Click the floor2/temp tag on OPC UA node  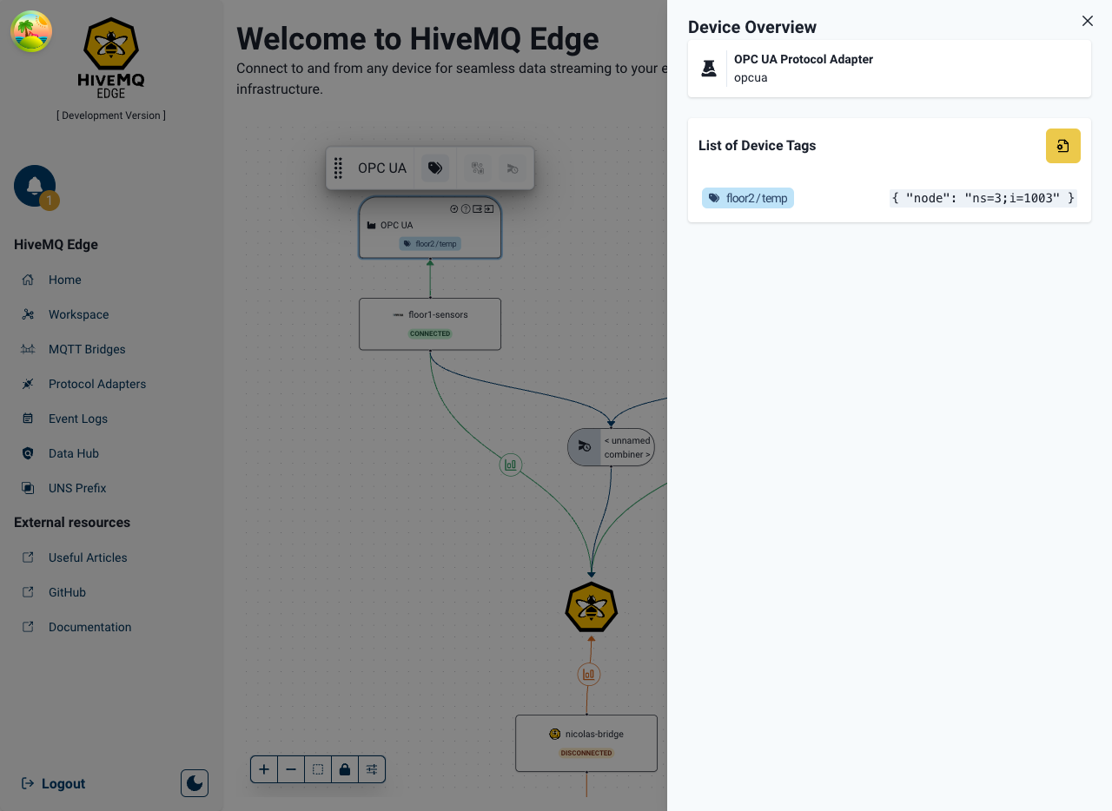coord(430,244)
